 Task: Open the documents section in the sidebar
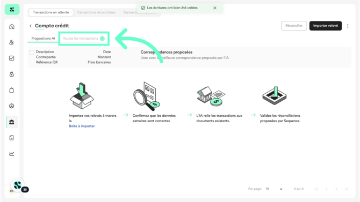tap(12, 138)
